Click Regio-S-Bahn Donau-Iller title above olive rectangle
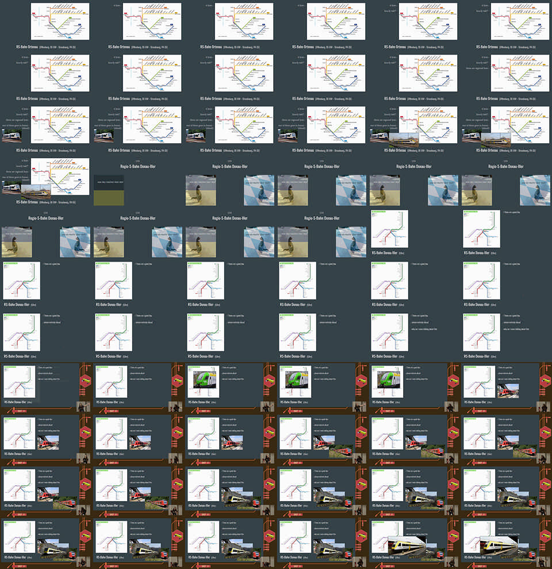552x569 pixels. pyautogui.click(x=138, y=166)
